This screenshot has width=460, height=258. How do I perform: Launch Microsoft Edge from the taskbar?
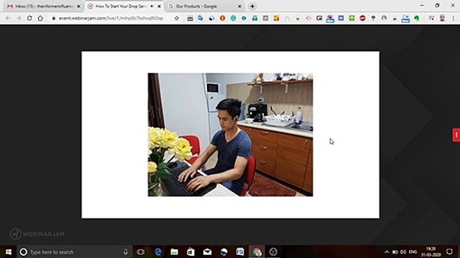[158, 252]
